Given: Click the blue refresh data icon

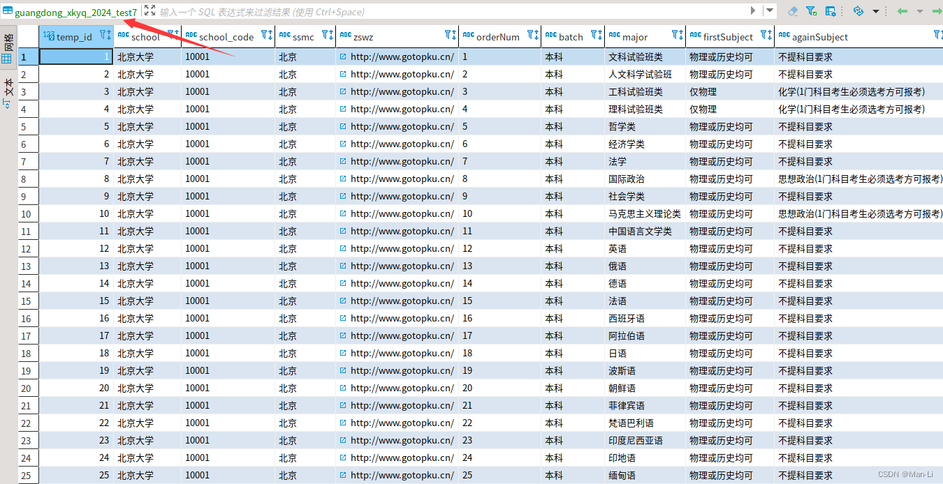Looking at the screenshot, I should 858,11.
